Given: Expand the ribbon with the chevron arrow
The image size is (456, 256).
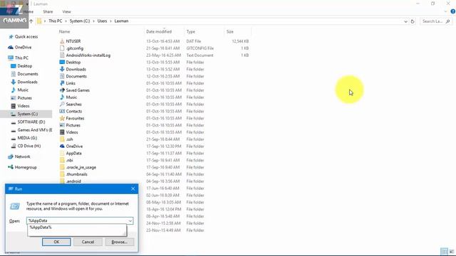Looking at the screenshot, I should coord(445,11).
